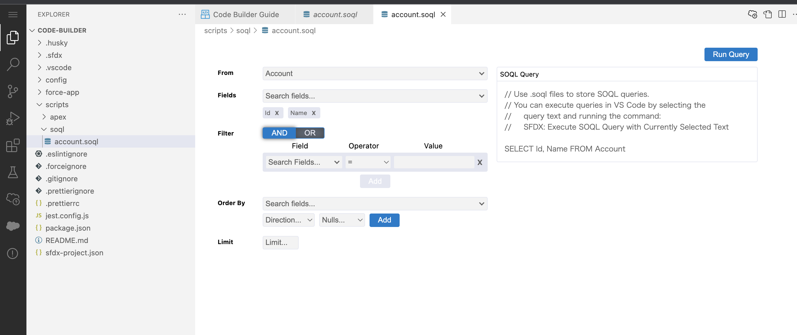Open the Extensions view

click(12, 145)
